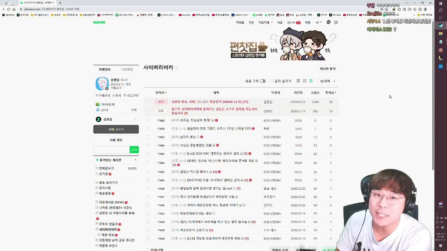Screen dimensions: 447x251
Task: Click the 가지5단계 cafe rank icon
Action: (97, 104)
